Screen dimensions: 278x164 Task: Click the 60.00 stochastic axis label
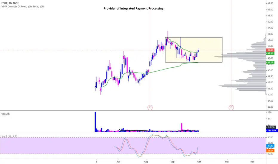pos(270,143)
